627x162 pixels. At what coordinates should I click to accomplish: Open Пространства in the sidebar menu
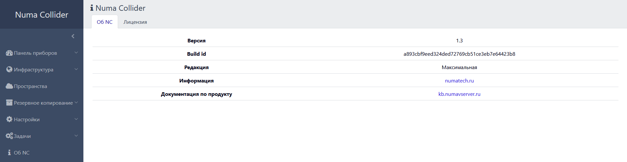pyautogui.click(x=30, y=86)
